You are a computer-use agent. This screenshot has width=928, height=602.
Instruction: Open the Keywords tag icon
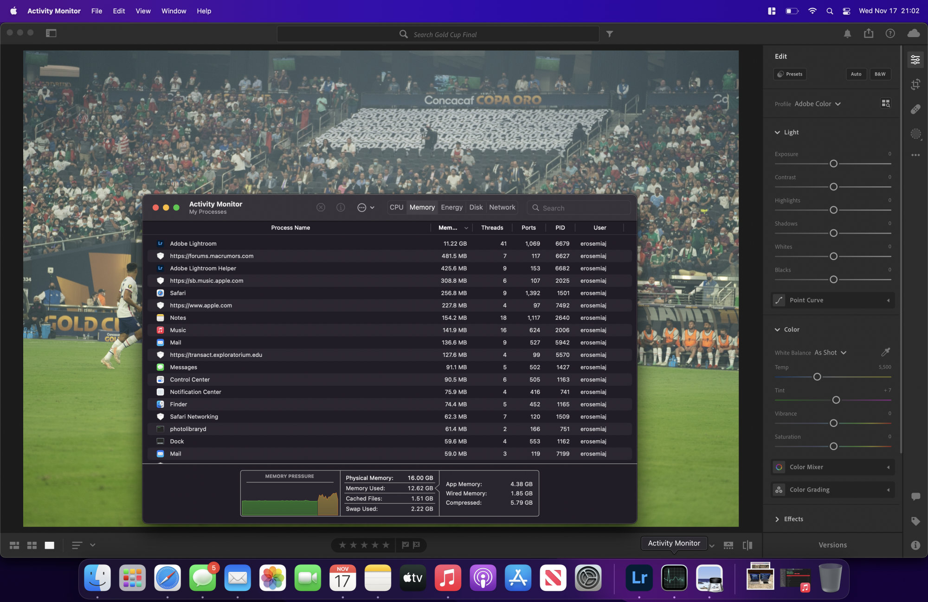(915, 521)
